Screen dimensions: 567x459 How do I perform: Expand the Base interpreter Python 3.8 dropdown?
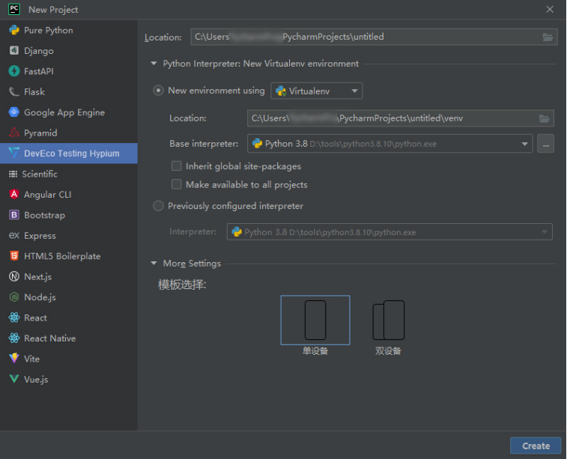(x=524, y=144)
